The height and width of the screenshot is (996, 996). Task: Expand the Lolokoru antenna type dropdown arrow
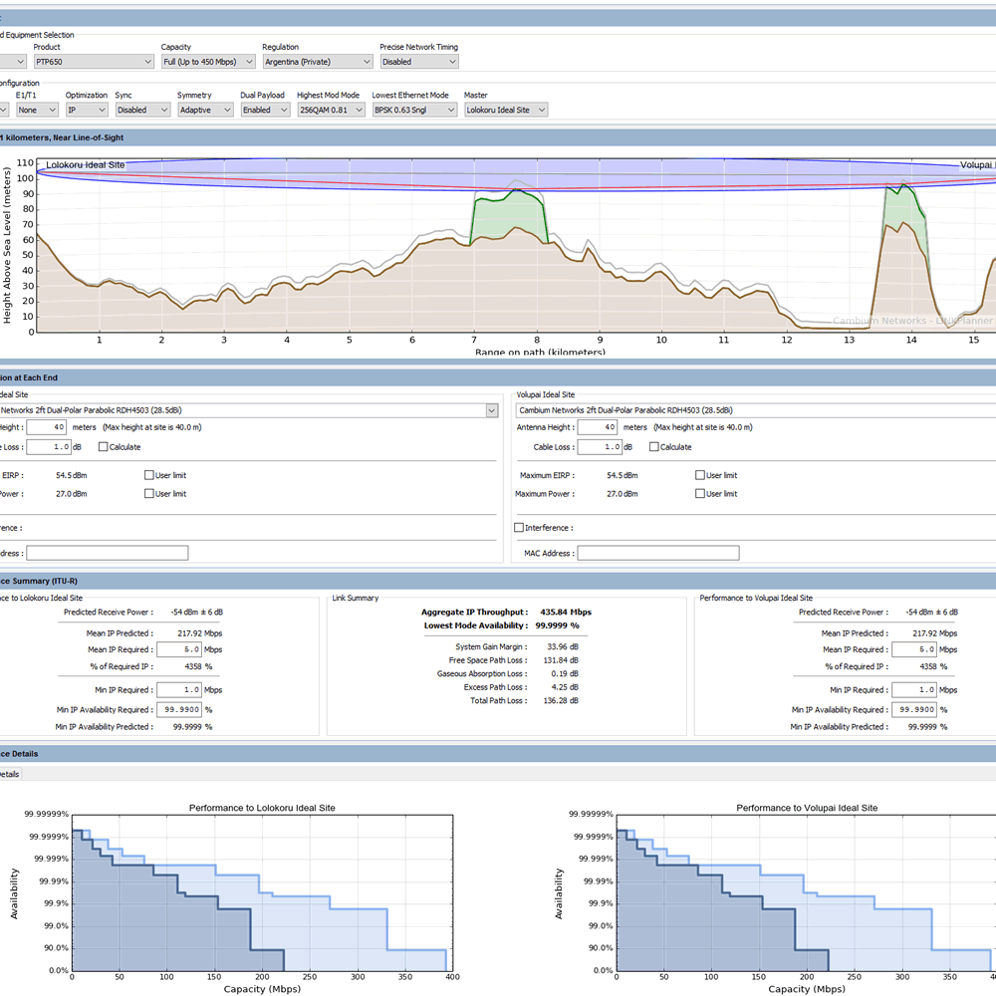point(492,411)
